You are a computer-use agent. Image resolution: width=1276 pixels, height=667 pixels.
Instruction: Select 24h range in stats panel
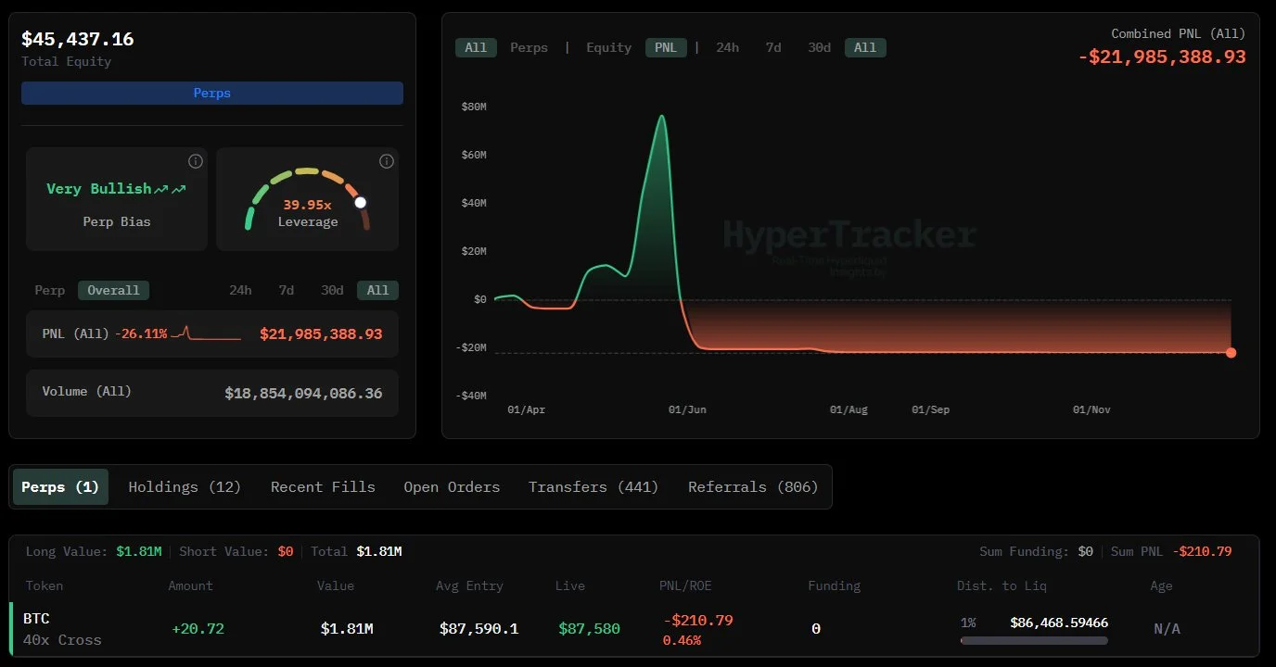pyautogui.click(x=240, y=290)
